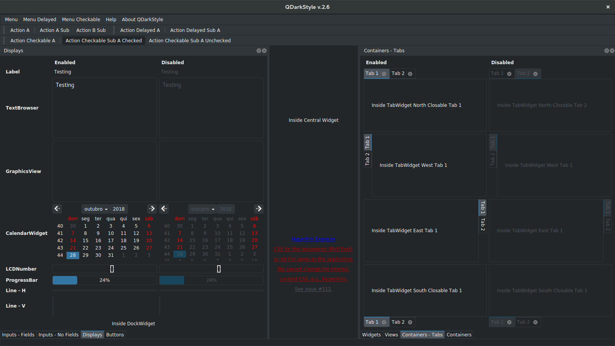Select Tab 2 in enabled East tab widget
Viewport: 615px width, 346px height.
pos(482,224)
